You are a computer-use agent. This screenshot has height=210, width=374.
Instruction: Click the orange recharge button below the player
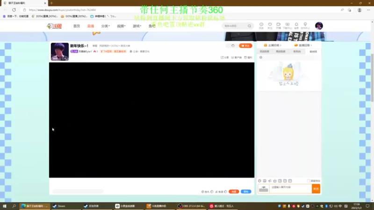234,192
